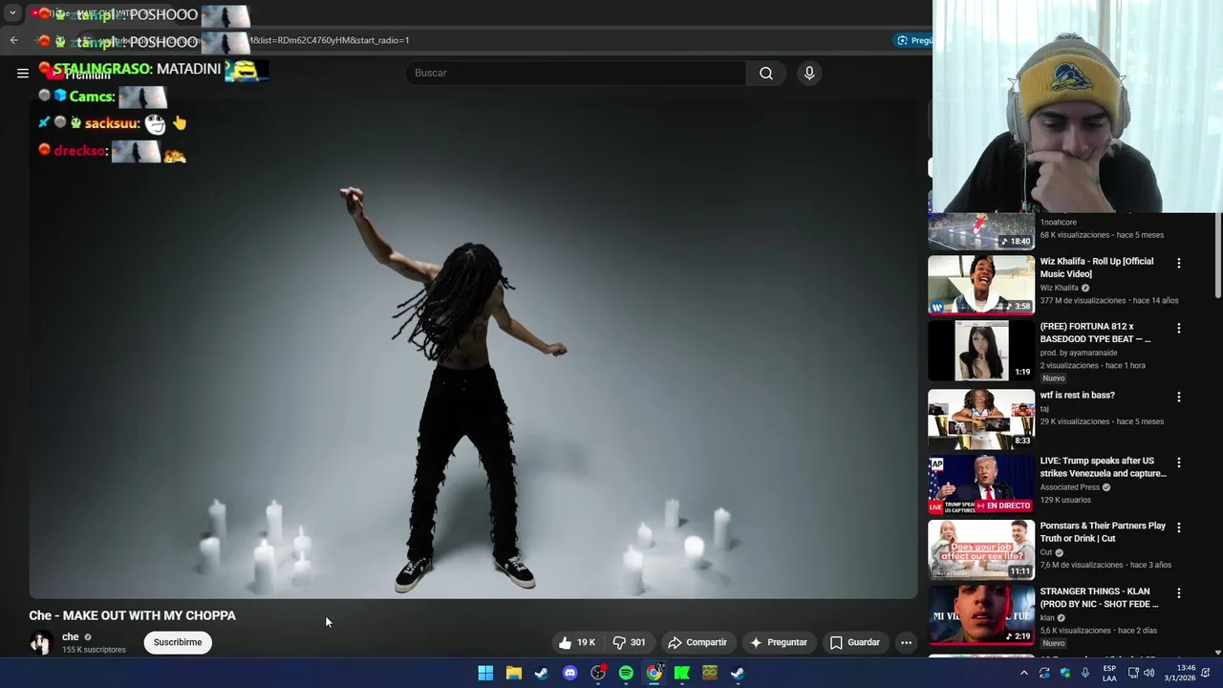Dislike the video showing 301
The image size is (1223, 688).
coord(630,642)
